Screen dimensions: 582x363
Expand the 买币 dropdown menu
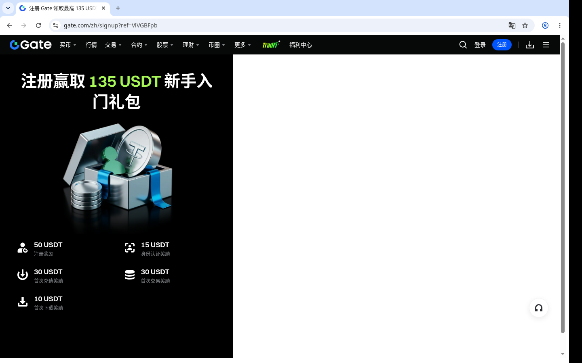click(x=68, y=45)
